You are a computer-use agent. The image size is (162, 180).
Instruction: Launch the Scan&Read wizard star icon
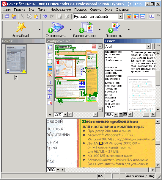[21, 27]
